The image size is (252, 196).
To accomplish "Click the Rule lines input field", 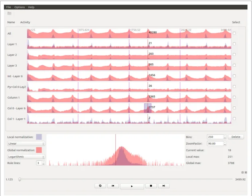I will point(39,163).
